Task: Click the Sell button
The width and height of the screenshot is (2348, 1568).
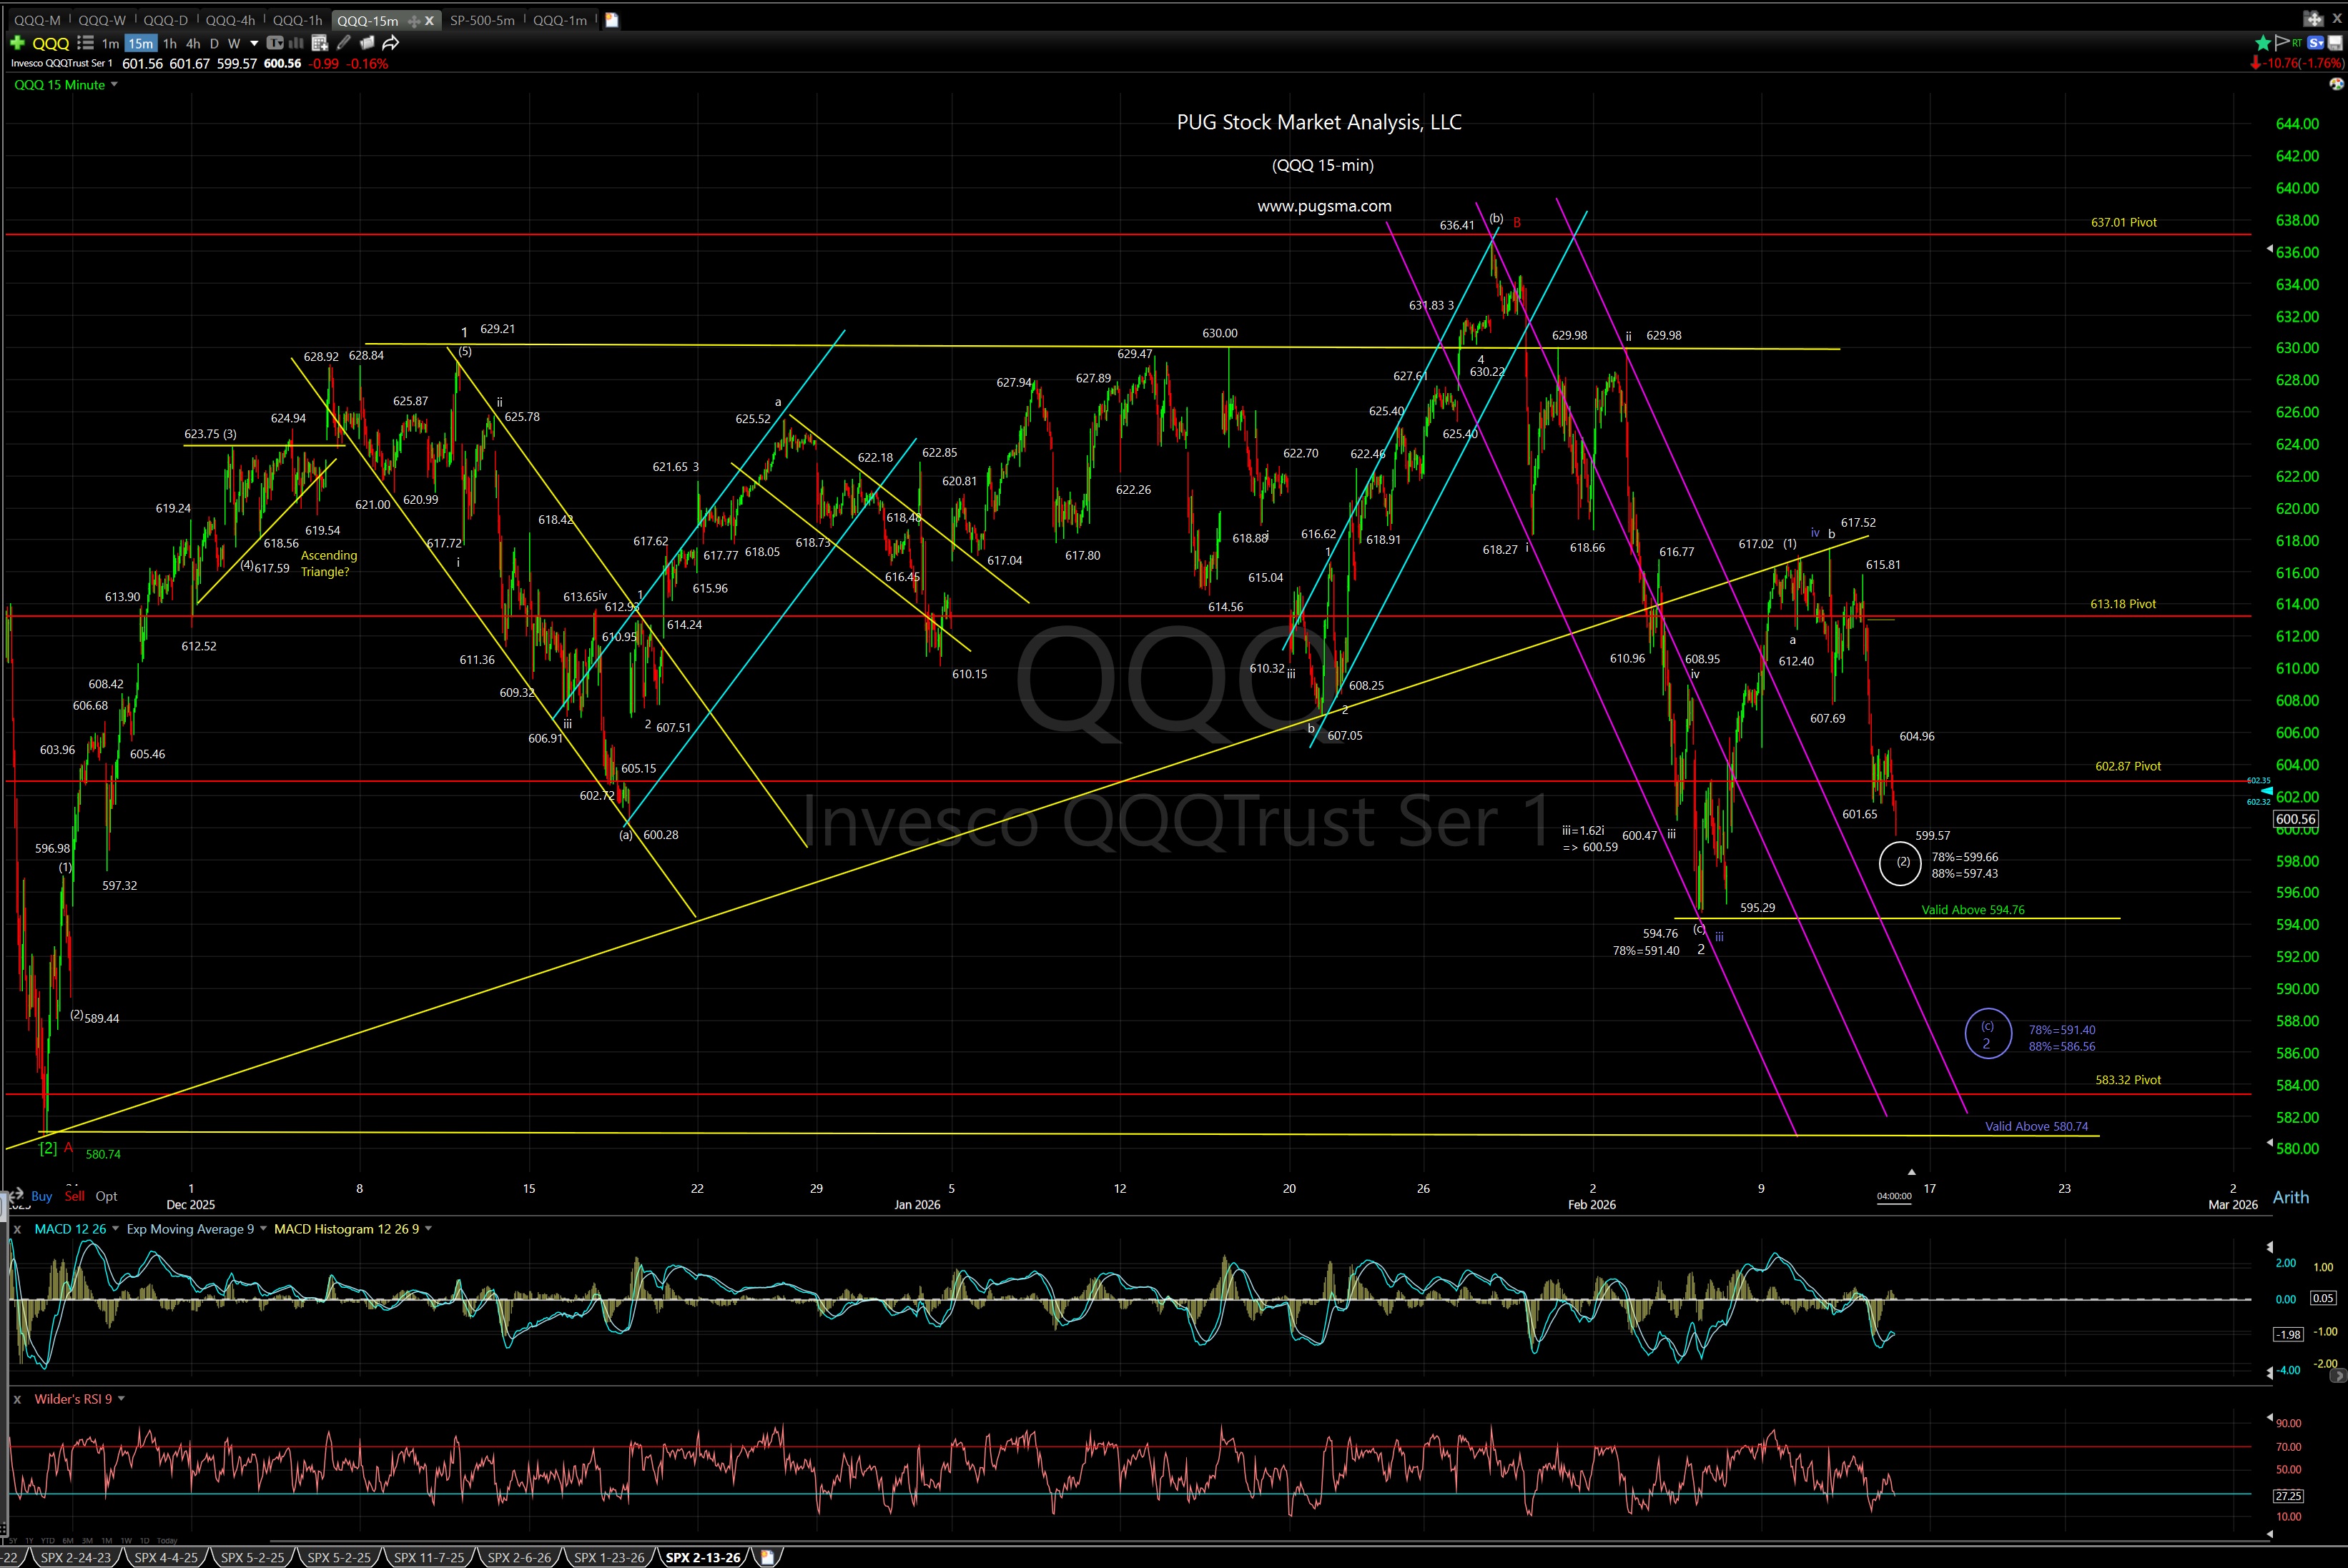Action: 74,1196
